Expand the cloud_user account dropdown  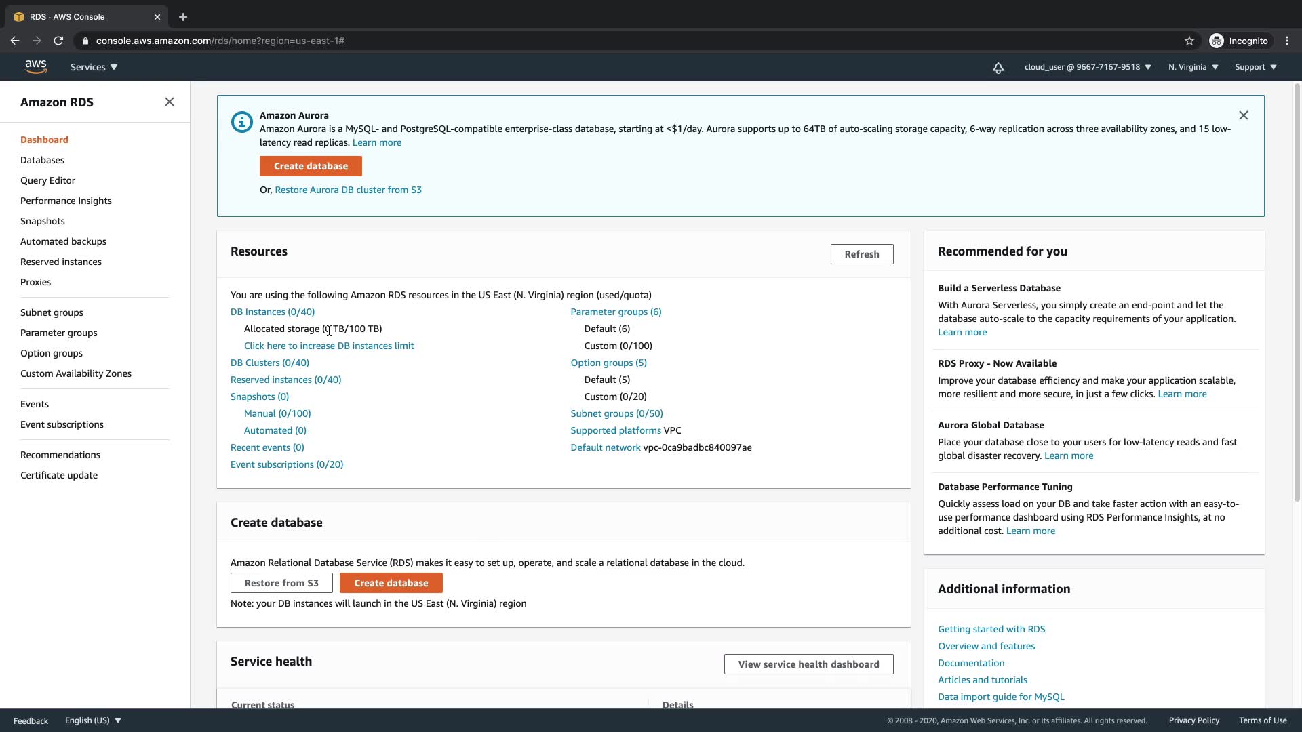pyautogui.click(x=1087, y=67)
